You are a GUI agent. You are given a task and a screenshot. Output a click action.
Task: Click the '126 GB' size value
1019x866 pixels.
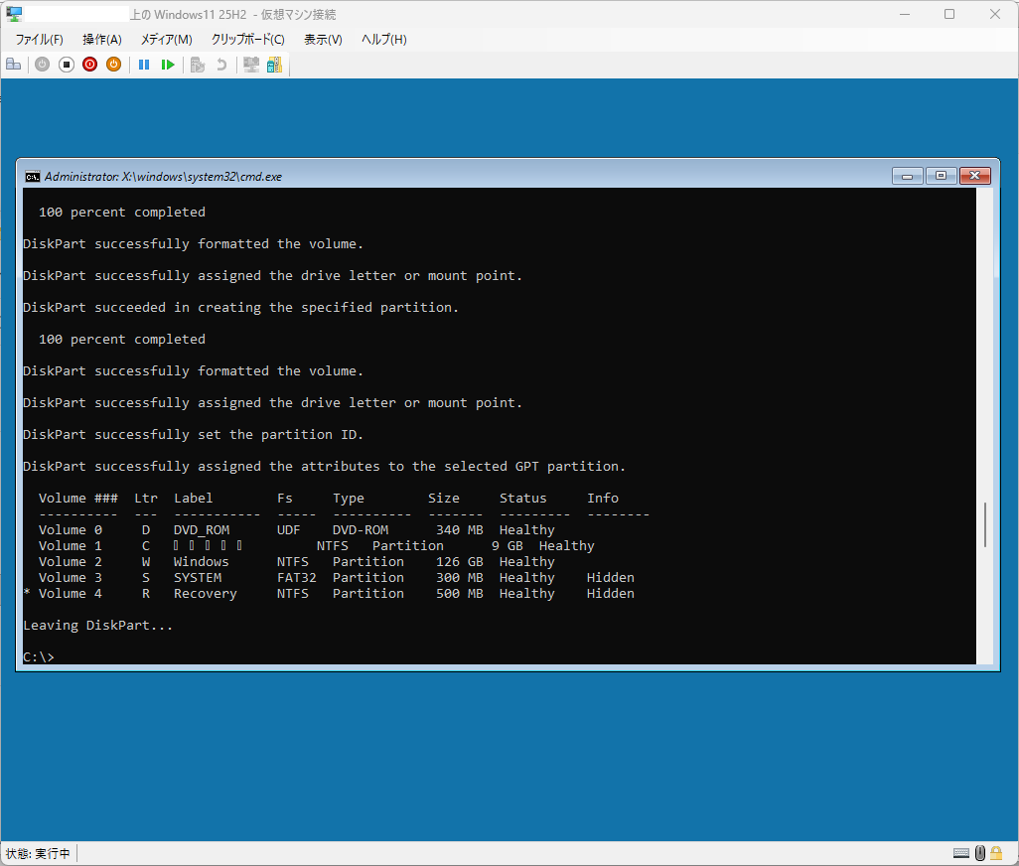click(x=460, y=562)
